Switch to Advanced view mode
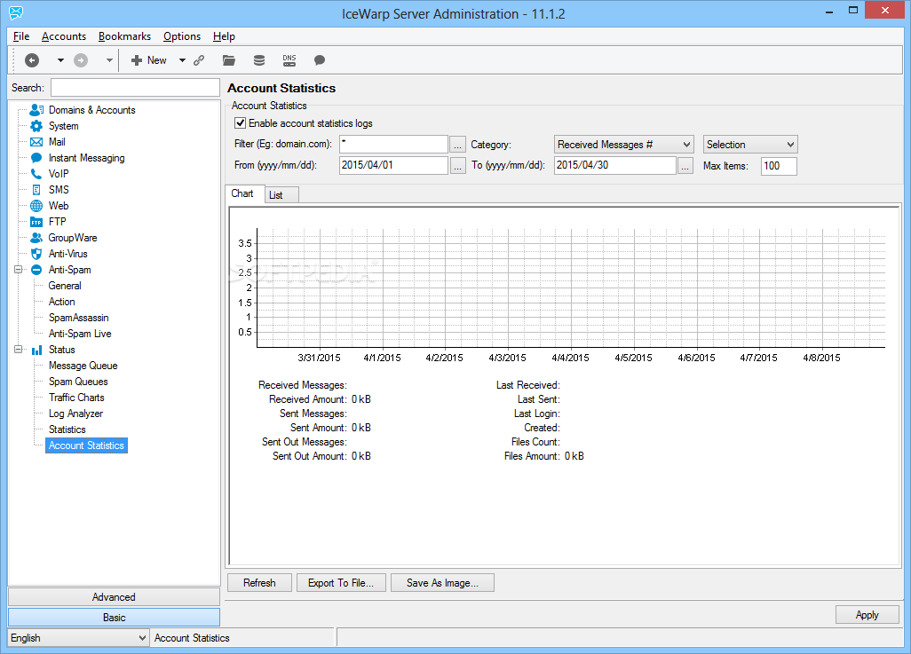 click(114, 597)
